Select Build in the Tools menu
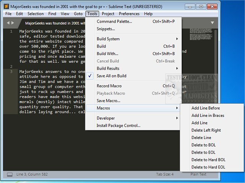The width and height of the screenshot is (245, 183). point(133,46)
